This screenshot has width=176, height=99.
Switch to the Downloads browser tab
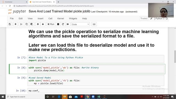pyautogui.click(x=15, y=2)
